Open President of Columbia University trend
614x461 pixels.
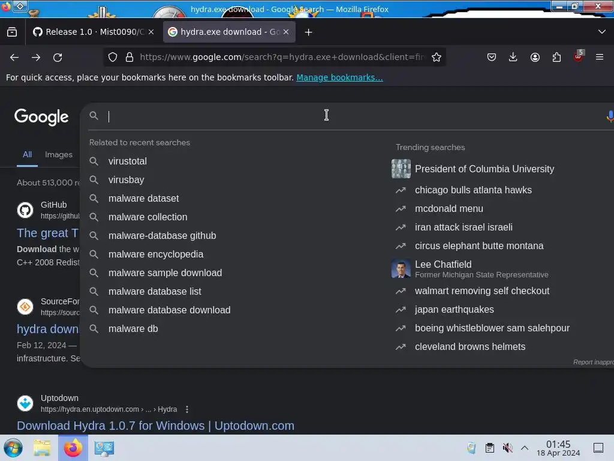click(484, 169)
